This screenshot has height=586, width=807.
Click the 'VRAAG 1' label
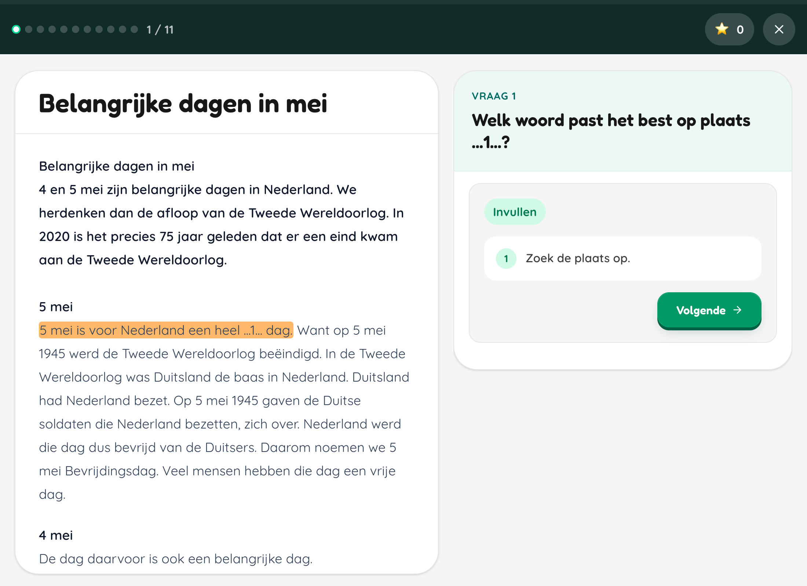coord(494,96)
